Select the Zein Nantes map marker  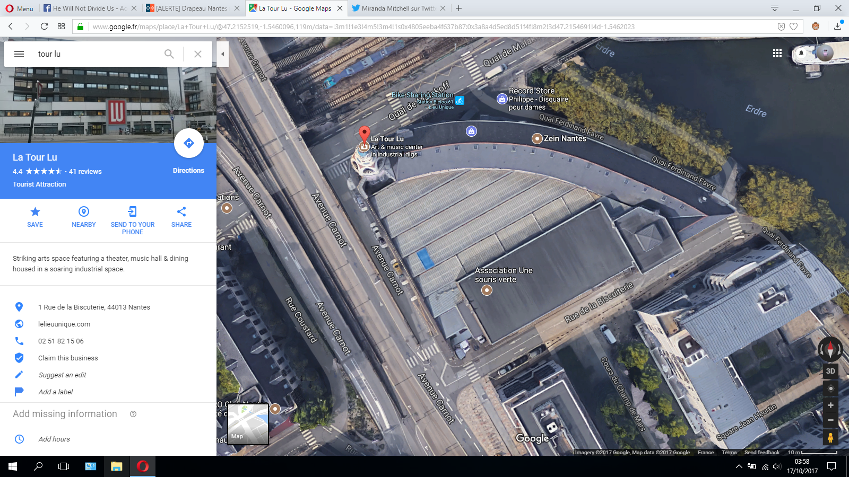[x=537, y=139]
